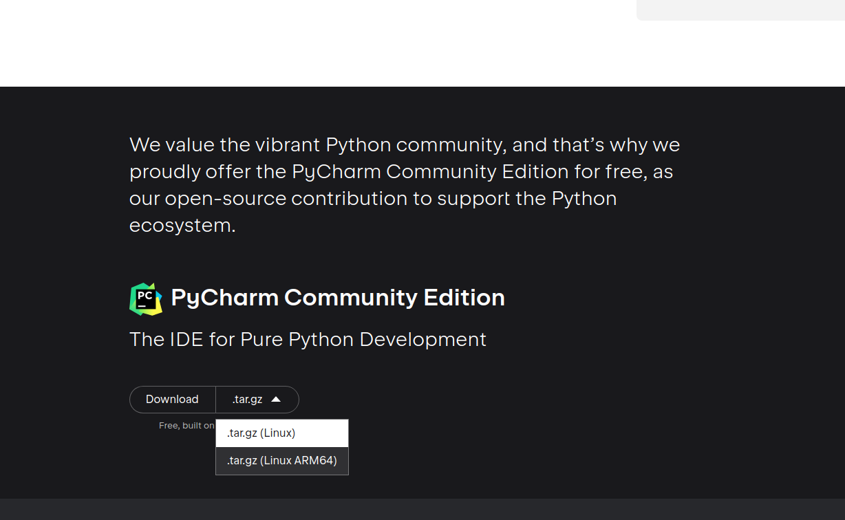
Task: Click the "Free, built on" note text
Action: coord(186,426)
